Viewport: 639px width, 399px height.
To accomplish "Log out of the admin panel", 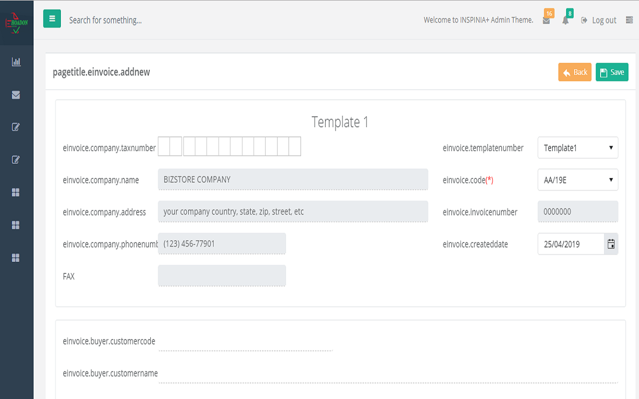I will point(599,20).
